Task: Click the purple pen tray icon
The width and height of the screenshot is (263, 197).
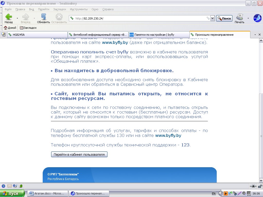Action: [x=240, y=193]
